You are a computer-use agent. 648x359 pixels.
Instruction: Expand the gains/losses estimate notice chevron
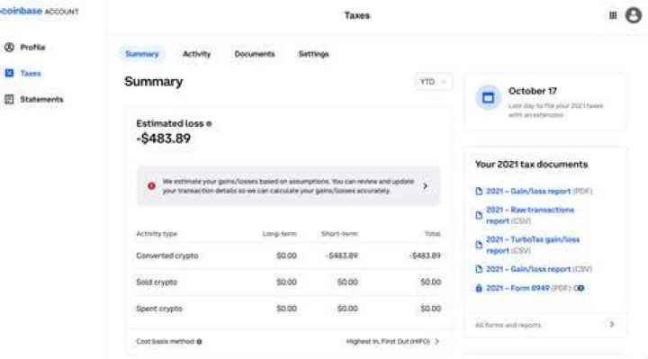(425, 186)
